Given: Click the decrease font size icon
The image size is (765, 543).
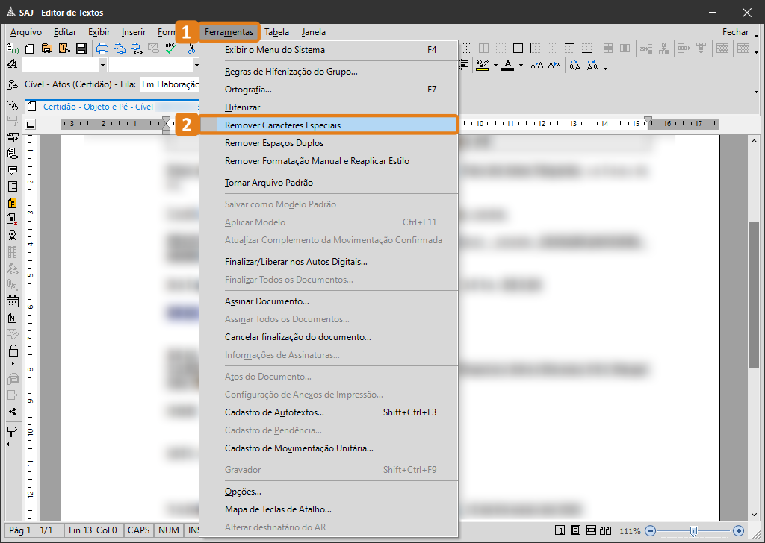Looking at the screenshot, I should (554, 65).
